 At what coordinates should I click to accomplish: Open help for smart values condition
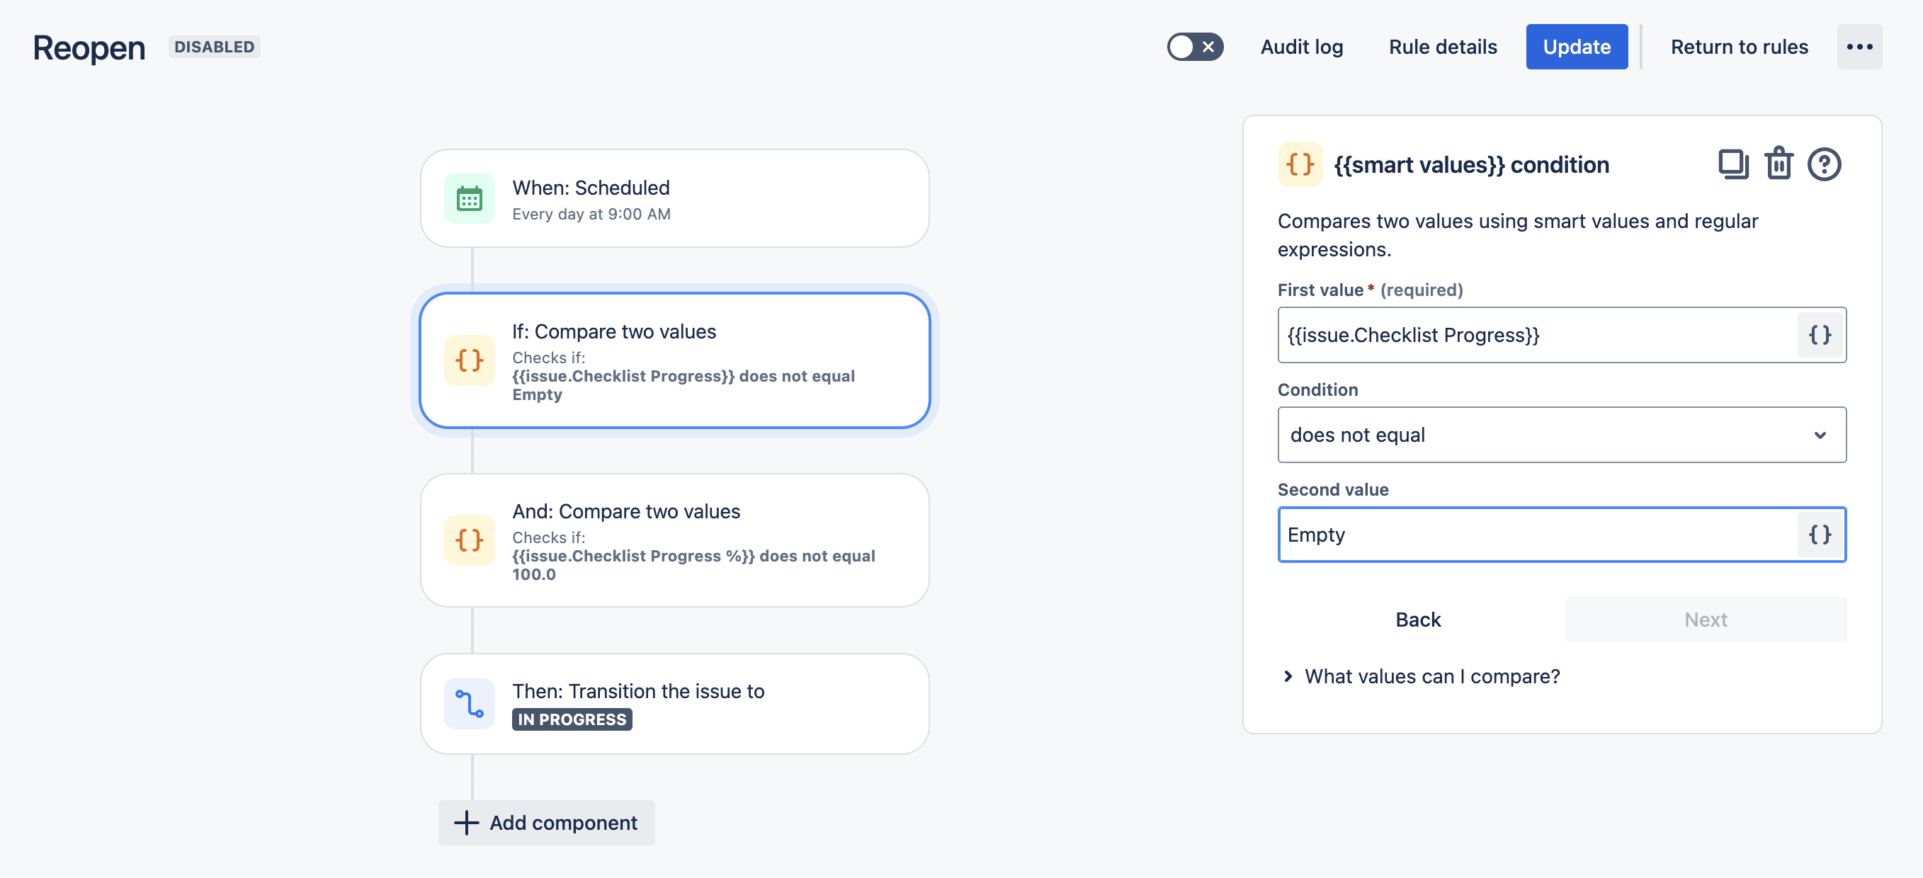point(1824,164)
